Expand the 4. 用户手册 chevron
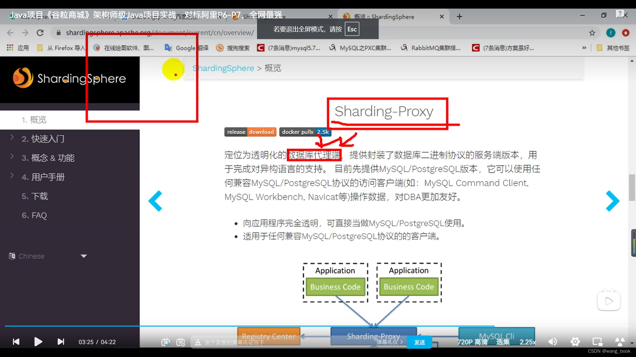 [x=12, y=176]
